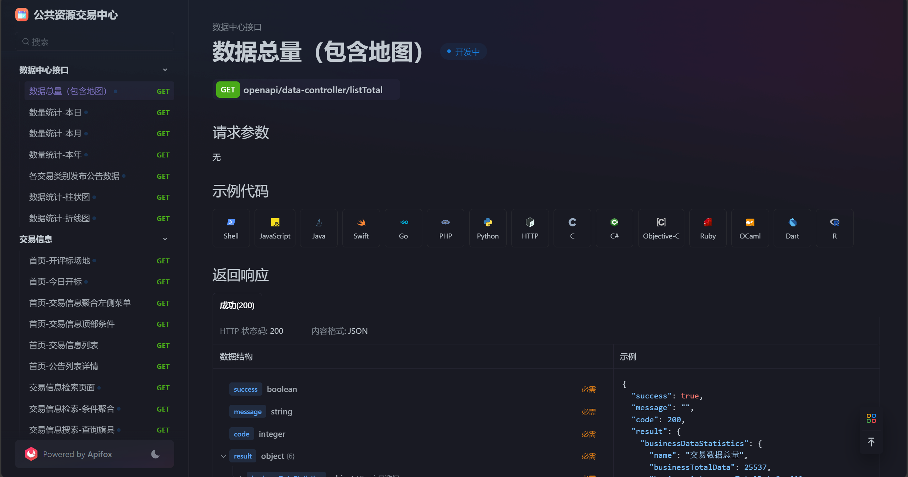This screenshot has width=908, height=477.
Task: Switch to the 成功(200) response tab
Action: tap(237, 305)
